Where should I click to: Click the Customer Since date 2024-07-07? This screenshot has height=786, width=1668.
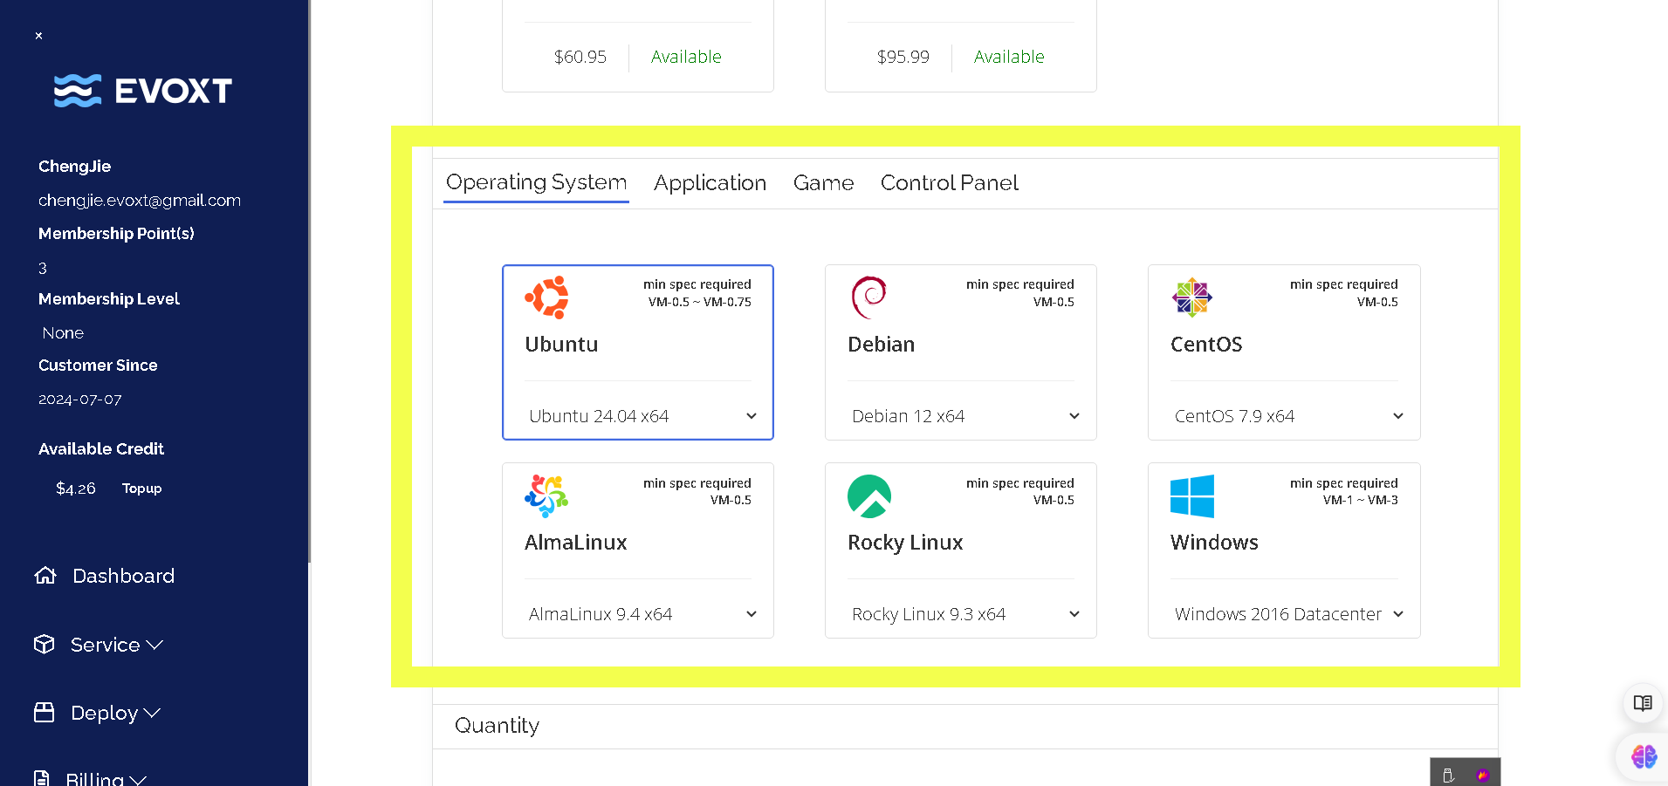pos(80,400)
